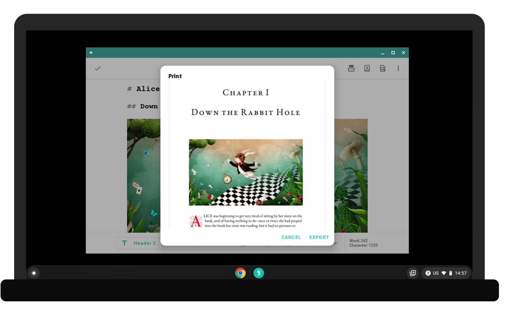Click EXPORT to save the document

tap(319, 237)
